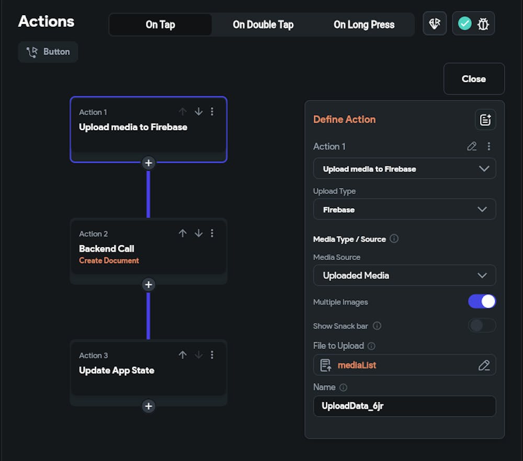Move Action 1 down with arrow
Viewport: 523px width, 461px height.
point(199,111)
